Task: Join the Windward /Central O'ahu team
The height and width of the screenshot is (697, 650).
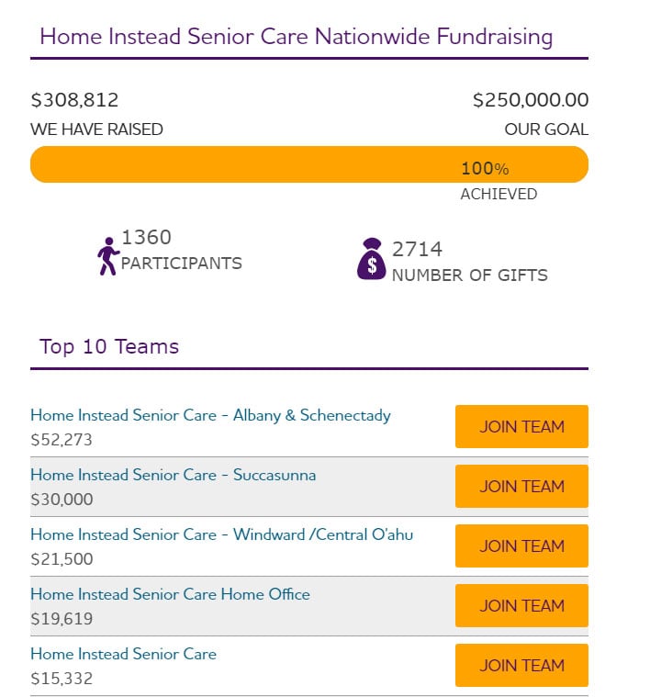Action: [x=521, y=545]
